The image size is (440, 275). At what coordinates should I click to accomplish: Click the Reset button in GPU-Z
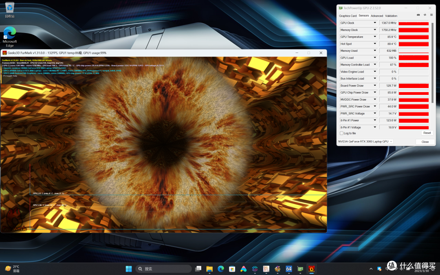(x=427, y=133)
